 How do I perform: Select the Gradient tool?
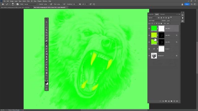point(46,54)
